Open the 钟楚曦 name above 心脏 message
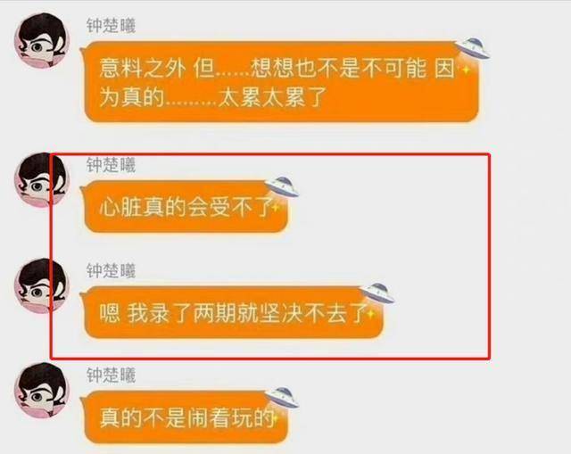571x454 pixels. tap(111, 165)
